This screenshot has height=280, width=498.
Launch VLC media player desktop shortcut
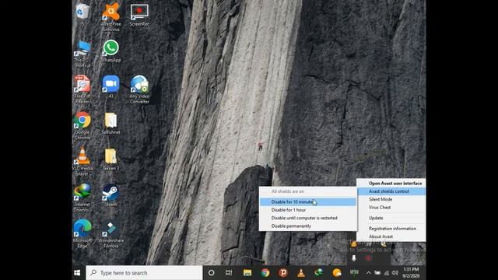pyautogui.click(x=82, y=162)
